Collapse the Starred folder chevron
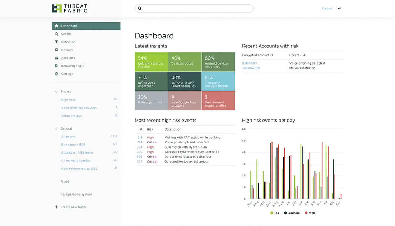This screenshot has width=395, height=226. 56,92
